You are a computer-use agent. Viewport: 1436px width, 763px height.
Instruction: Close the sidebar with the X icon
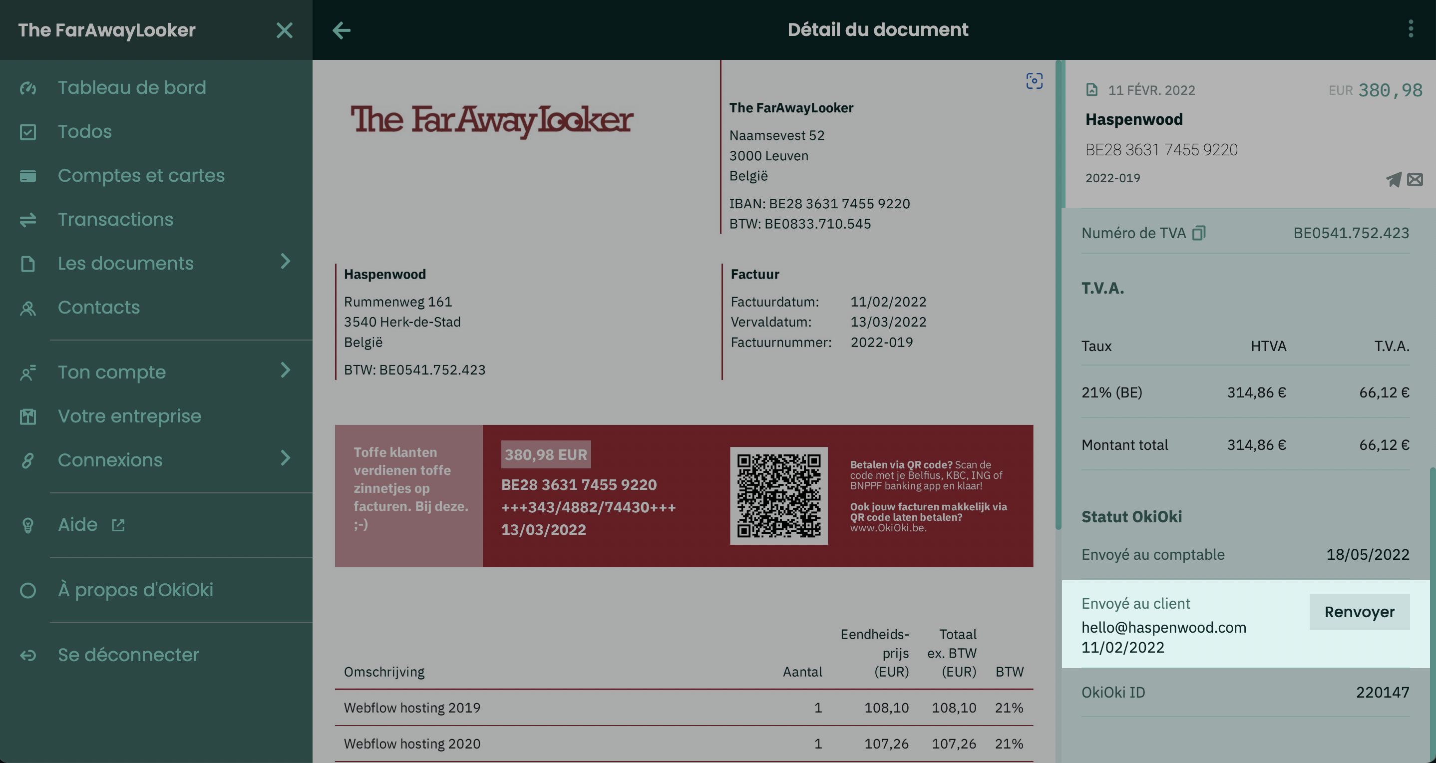[x=284, y=30]
